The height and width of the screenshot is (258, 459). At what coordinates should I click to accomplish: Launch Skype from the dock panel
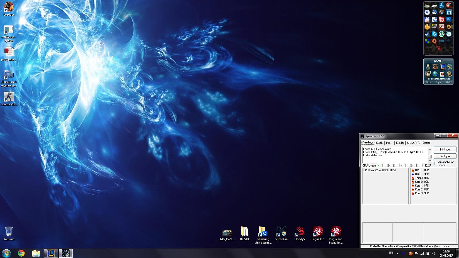pos(434,34)
